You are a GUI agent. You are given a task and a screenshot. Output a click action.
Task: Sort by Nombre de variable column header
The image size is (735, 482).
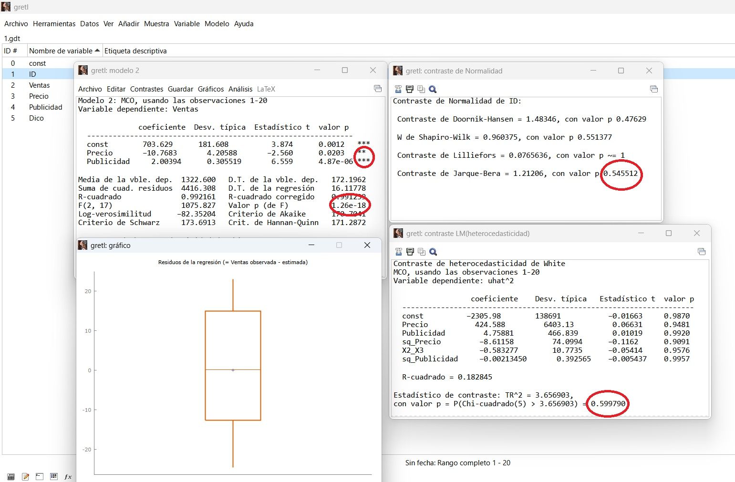pos(61,51)
